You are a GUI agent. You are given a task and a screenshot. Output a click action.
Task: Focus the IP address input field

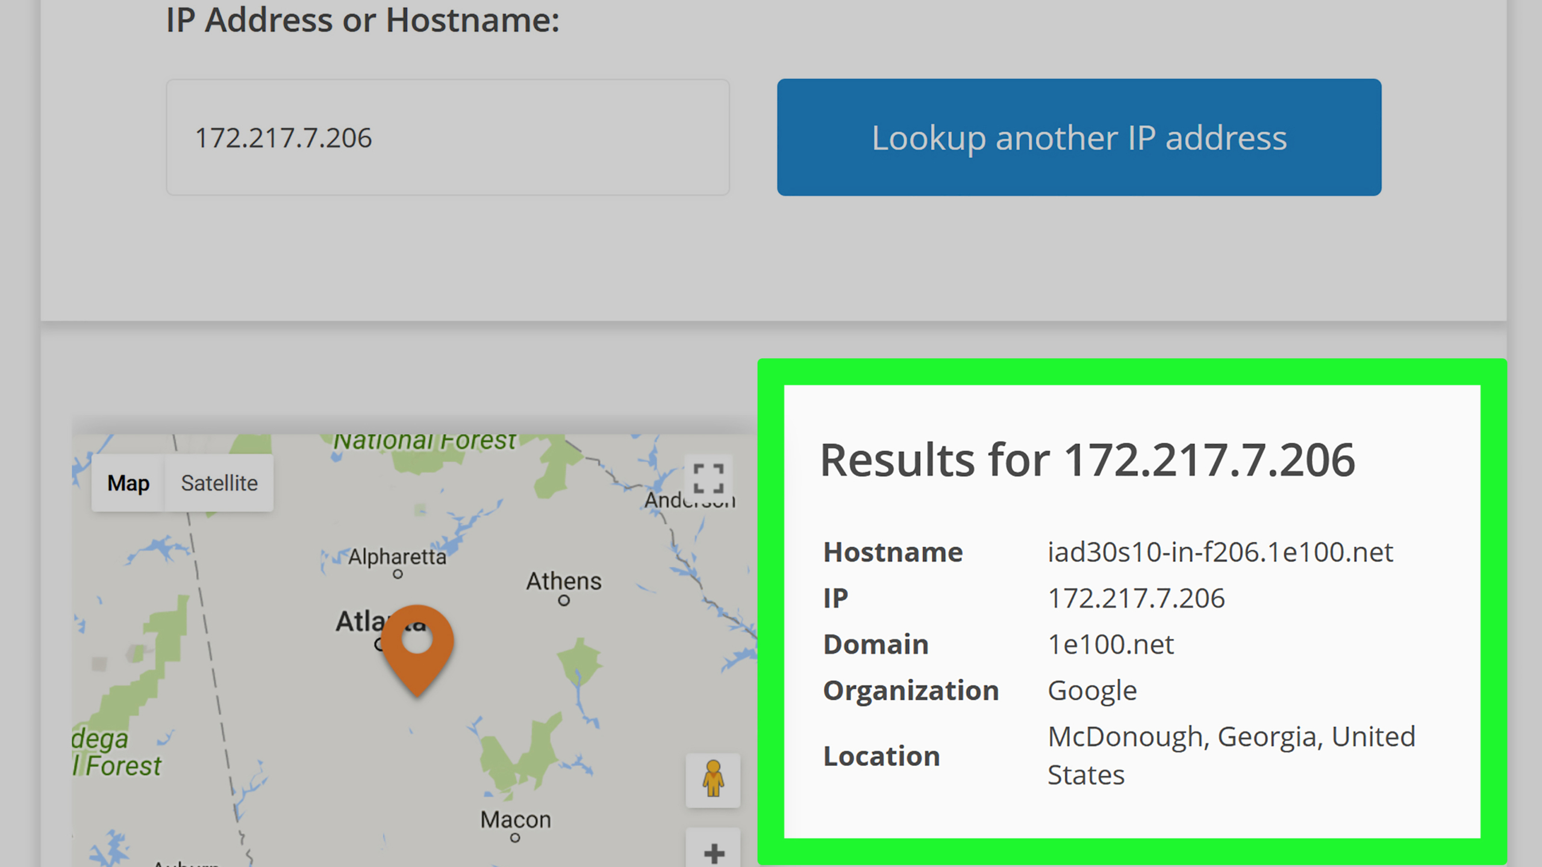tap(448, 137)
